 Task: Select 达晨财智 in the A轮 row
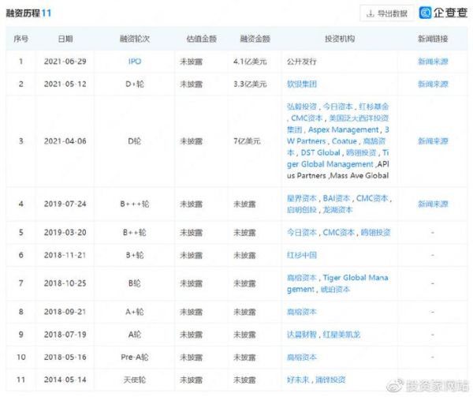tap(302, 335)
